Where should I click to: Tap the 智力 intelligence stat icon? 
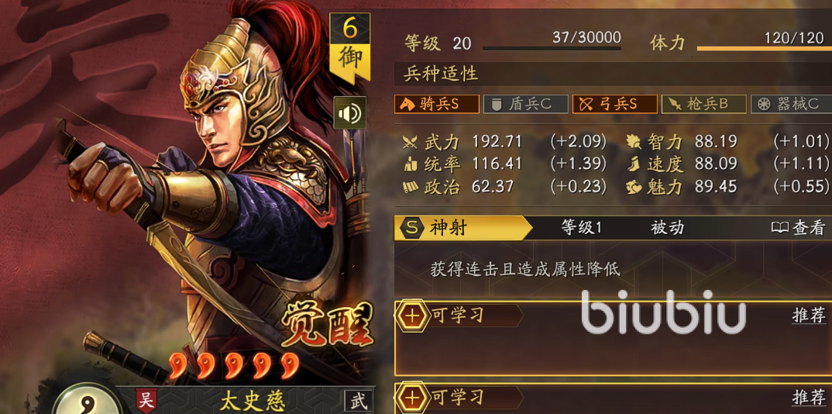634,142
